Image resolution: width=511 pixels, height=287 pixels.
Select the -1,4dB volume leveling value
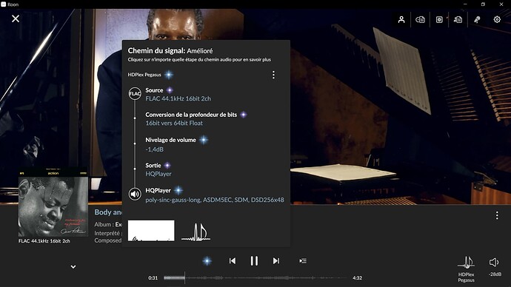pyautogui.click(x=155, y=149)
